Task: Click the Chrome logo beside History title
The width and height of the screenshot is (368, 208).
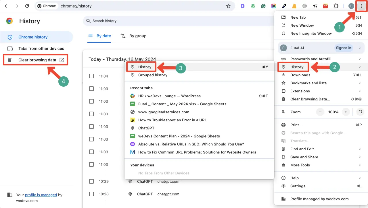Action: click(x=9, y=21)
